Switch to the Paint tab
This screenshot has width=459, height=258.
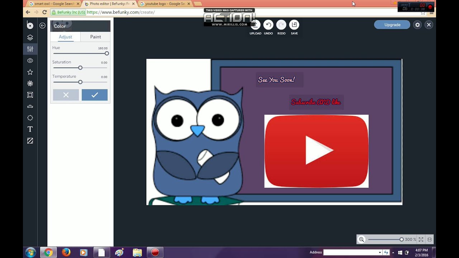click(95, 37)
